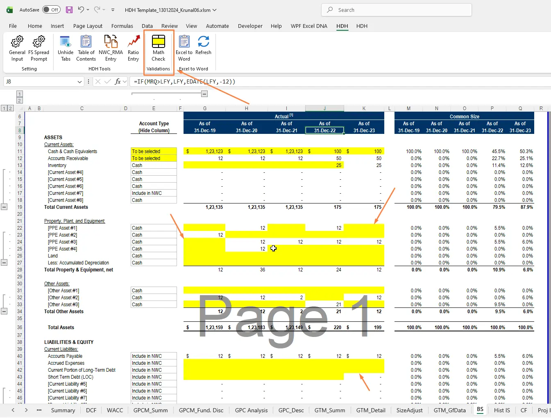Select Include in NWC for Accrued Expenses
The height and width of the screenshot is (418, 551).
pyautogui.click(x=154, y=363)
